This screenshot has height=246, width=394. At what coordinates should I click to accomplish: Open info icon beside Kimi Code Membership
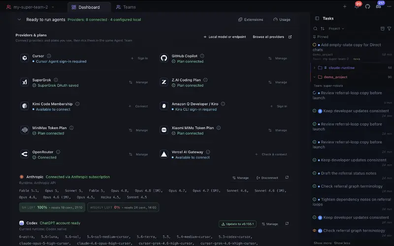(x=77, y=104)
